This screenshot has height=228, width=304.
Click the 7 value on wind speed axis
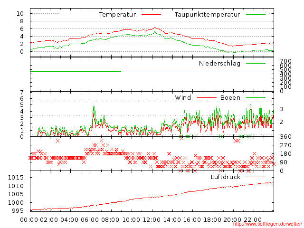(22, 93)
